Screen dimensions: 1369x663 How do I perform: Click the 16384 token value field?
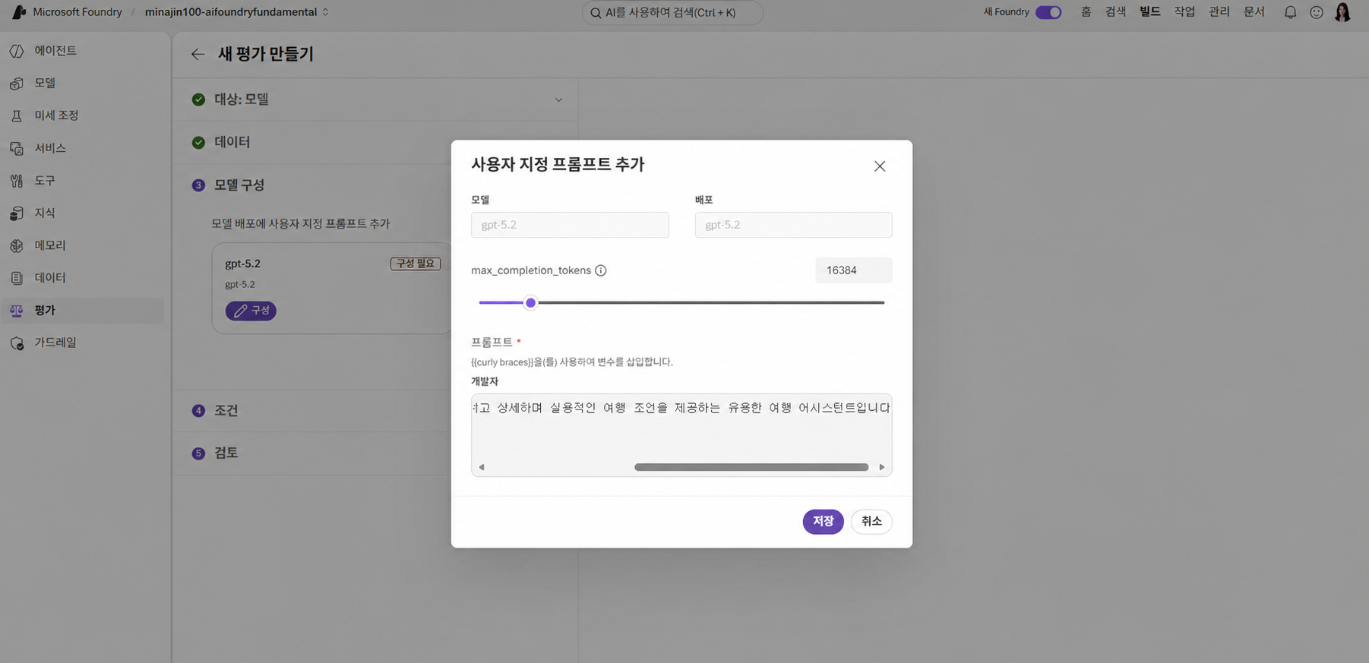(853, 270)
